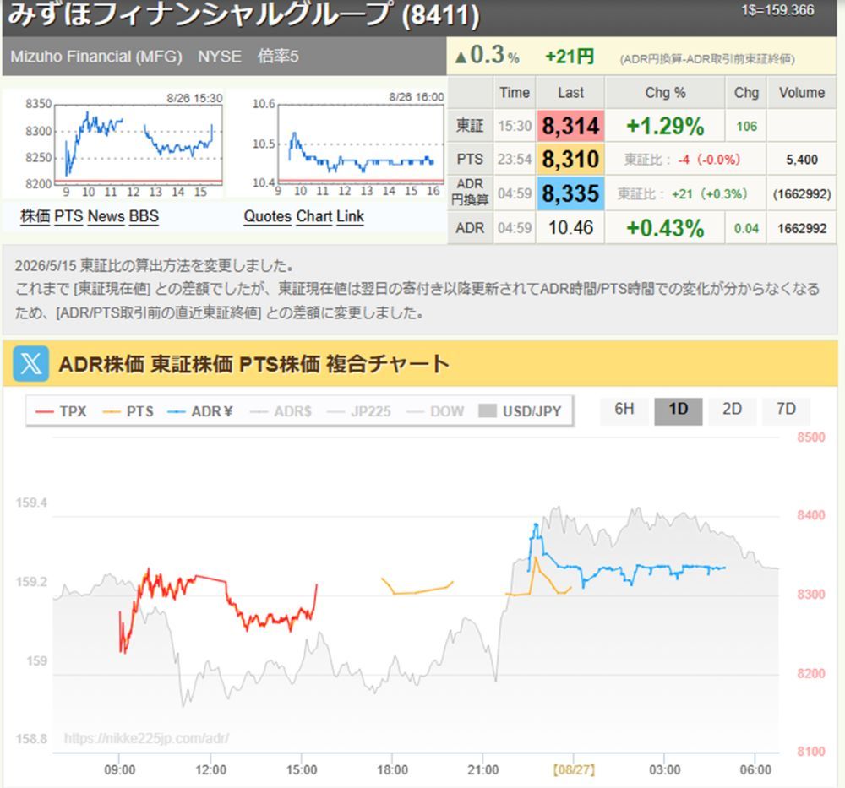Click the Mizuho Financial (MFG) label
This screenshot has height=788, width=845.
click(x=96, y=57)
